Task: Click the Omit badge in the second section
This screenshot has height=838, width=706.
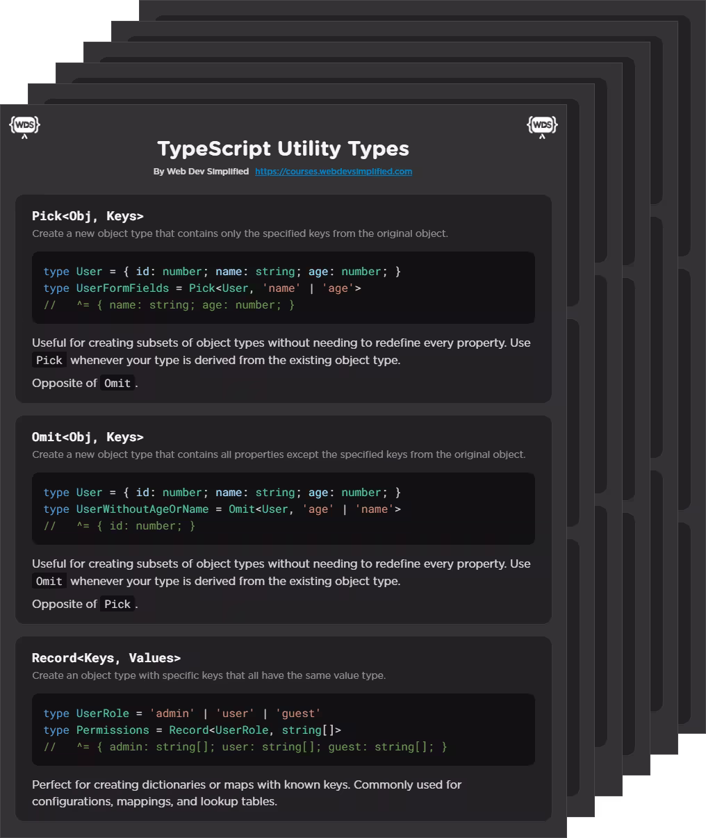Action: click(x=49, y=581)
